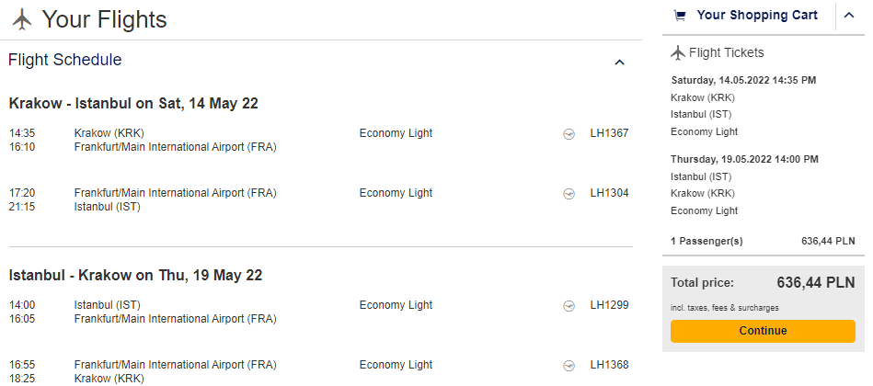
Task: Click the airplane icon beside Your Flights
Action: tap(22, 20)
